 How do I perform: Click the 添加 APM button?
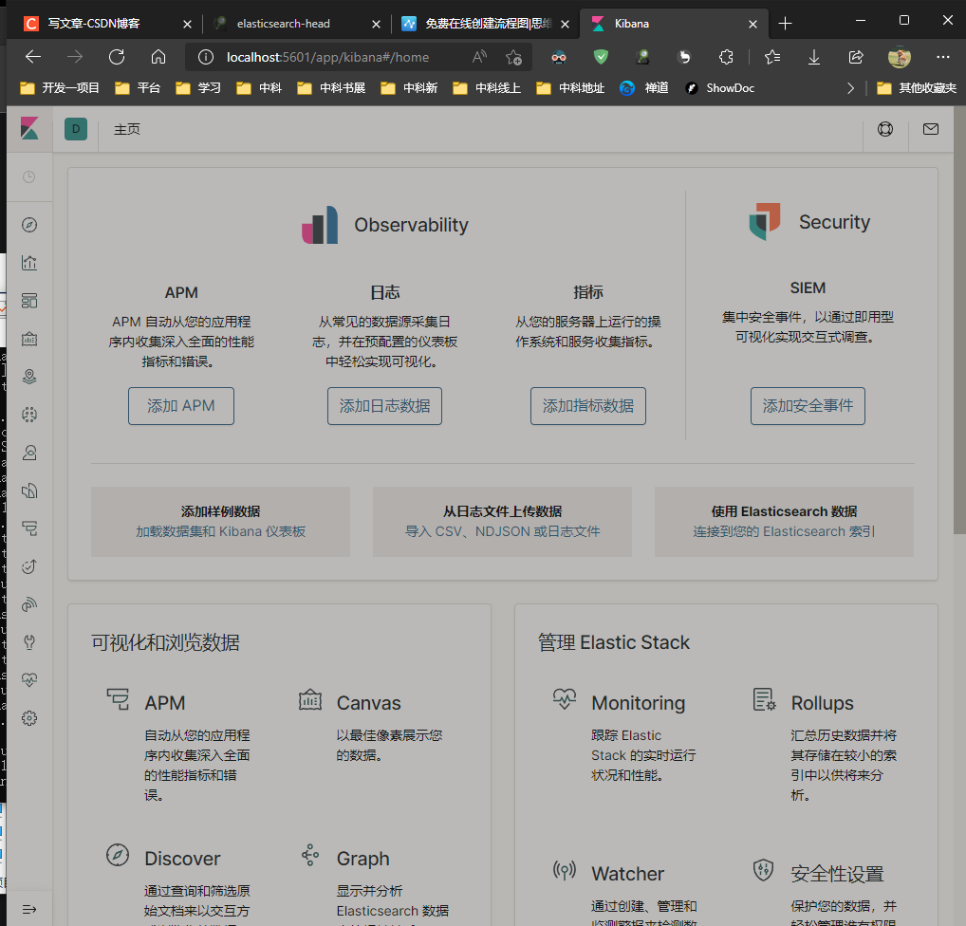pos(181,406)
